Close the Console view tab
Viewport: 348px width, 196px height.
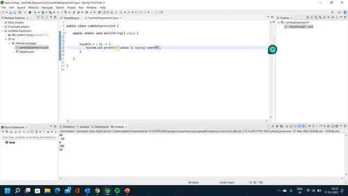pos(126,127)
